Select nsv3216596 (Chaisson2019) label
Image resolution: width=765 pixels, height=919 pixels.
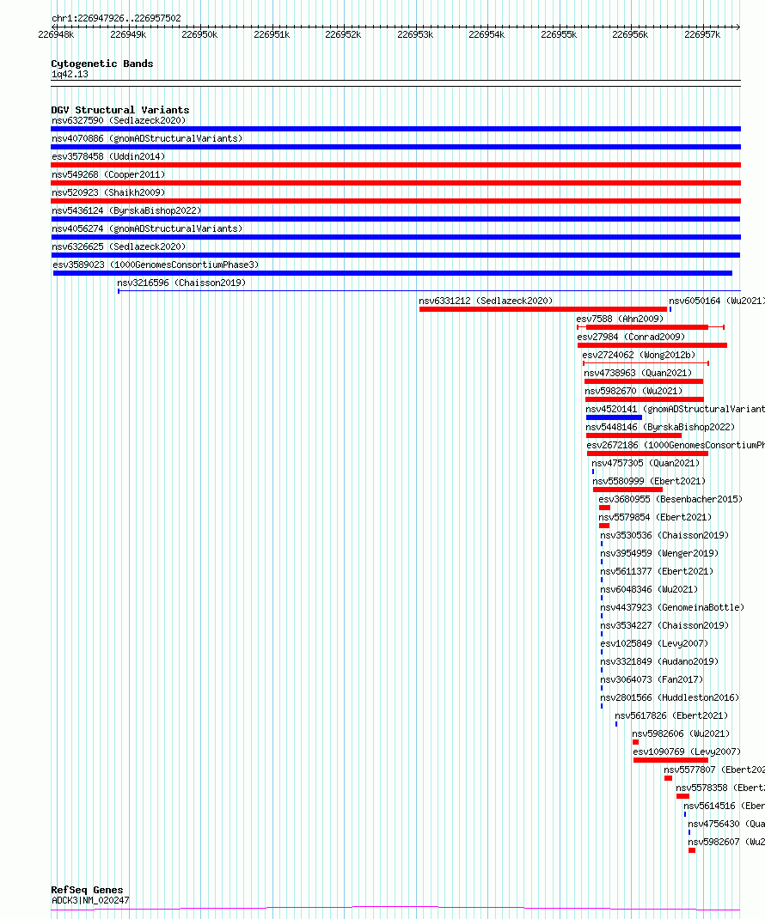pyautogui.click(x=181, y=283)
